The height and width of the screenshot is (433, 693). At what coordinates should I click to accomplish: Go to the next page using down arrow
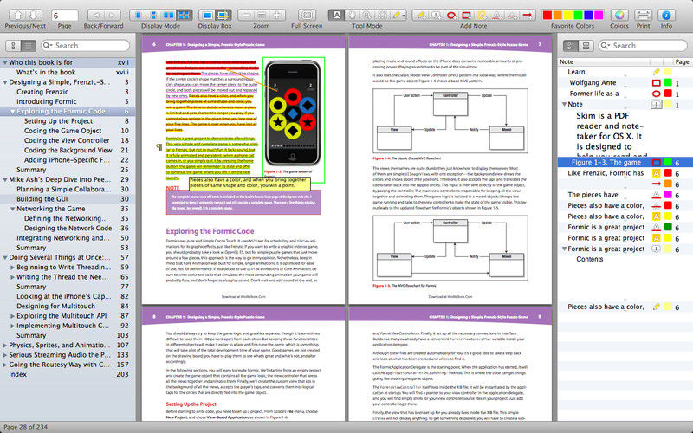point(34,15)
